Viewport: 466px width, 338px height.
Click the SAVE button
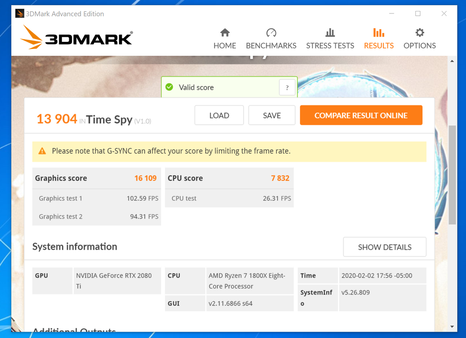(272, 115)
